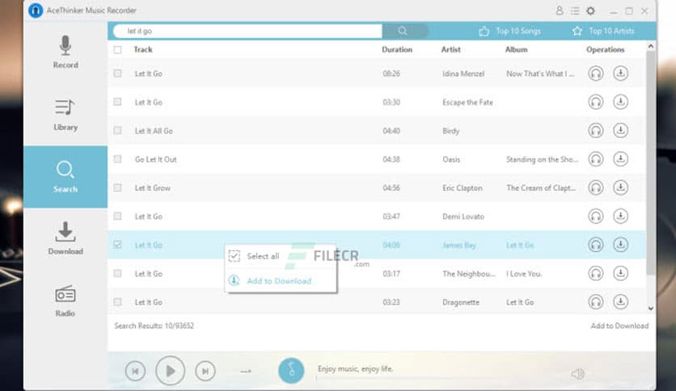Screen dimensions: 676x391
Task: Open settings gear icon
Action: 590,11
